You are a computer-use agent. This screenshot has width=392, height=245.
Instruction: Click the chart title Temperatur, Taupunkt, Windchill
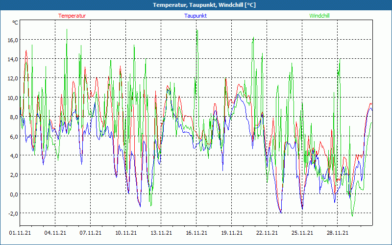[204, 5]
